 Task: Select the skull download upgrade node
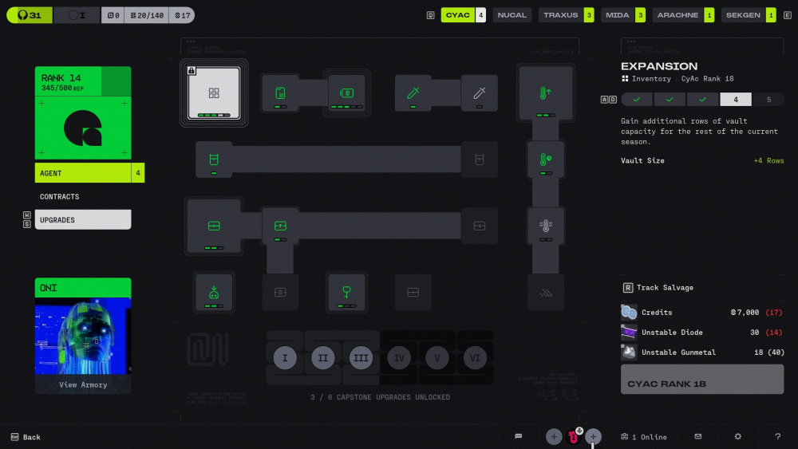[214, 293]
